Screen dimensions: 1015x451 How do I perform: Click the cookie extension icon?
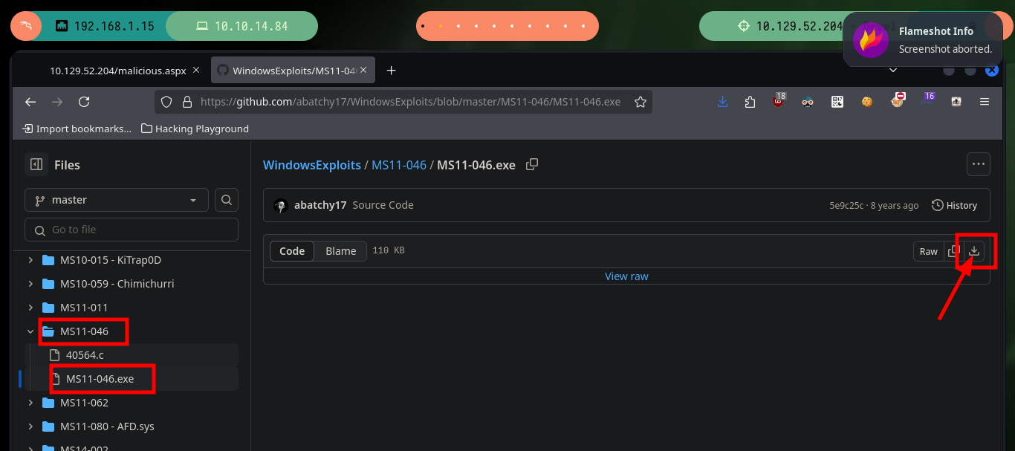(867, 102)
